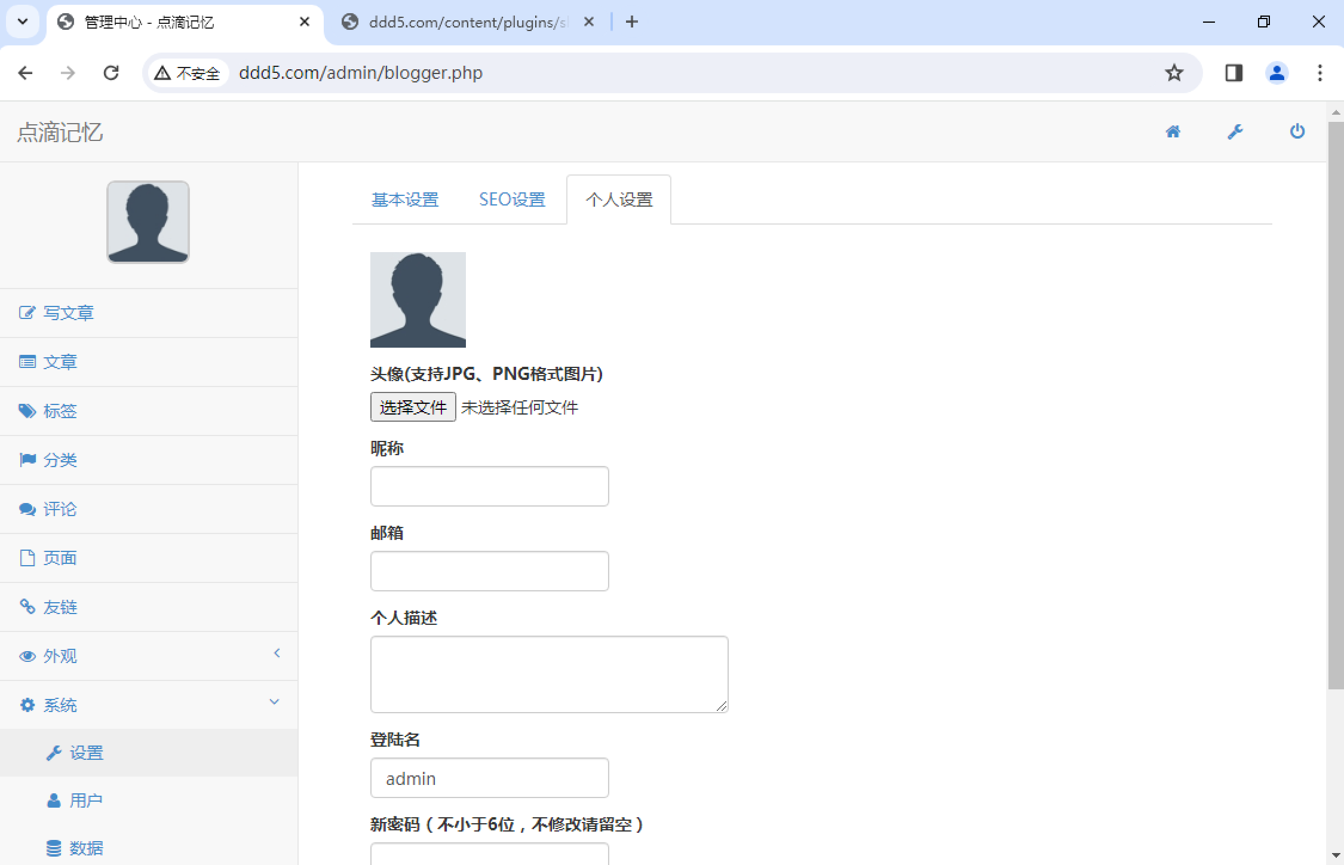Click the home icon in header
The image size is (1344, 865).
1173,132
